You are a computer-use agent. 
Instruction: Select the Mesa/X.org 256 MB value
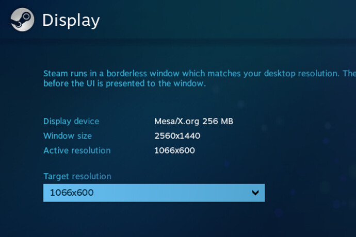tap(193, 122)
